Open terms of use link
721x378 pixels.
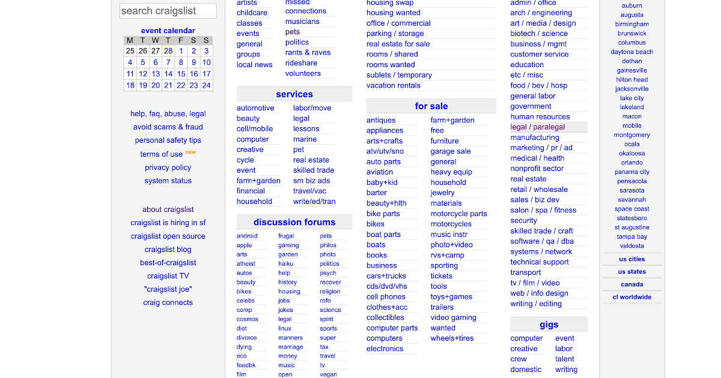[162, 154]
